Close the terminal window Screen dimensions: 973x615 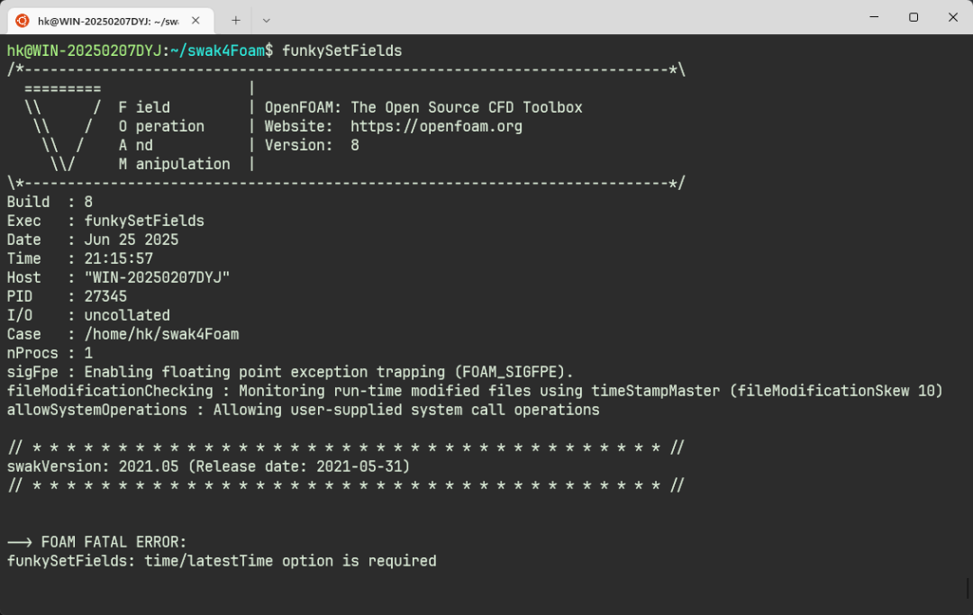tap(953, 17)
